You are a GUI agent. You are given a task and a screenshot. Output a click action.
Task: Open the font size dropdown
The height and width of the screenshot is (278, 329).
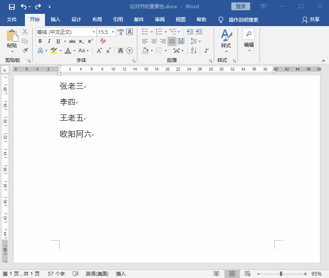pos(112,32)
